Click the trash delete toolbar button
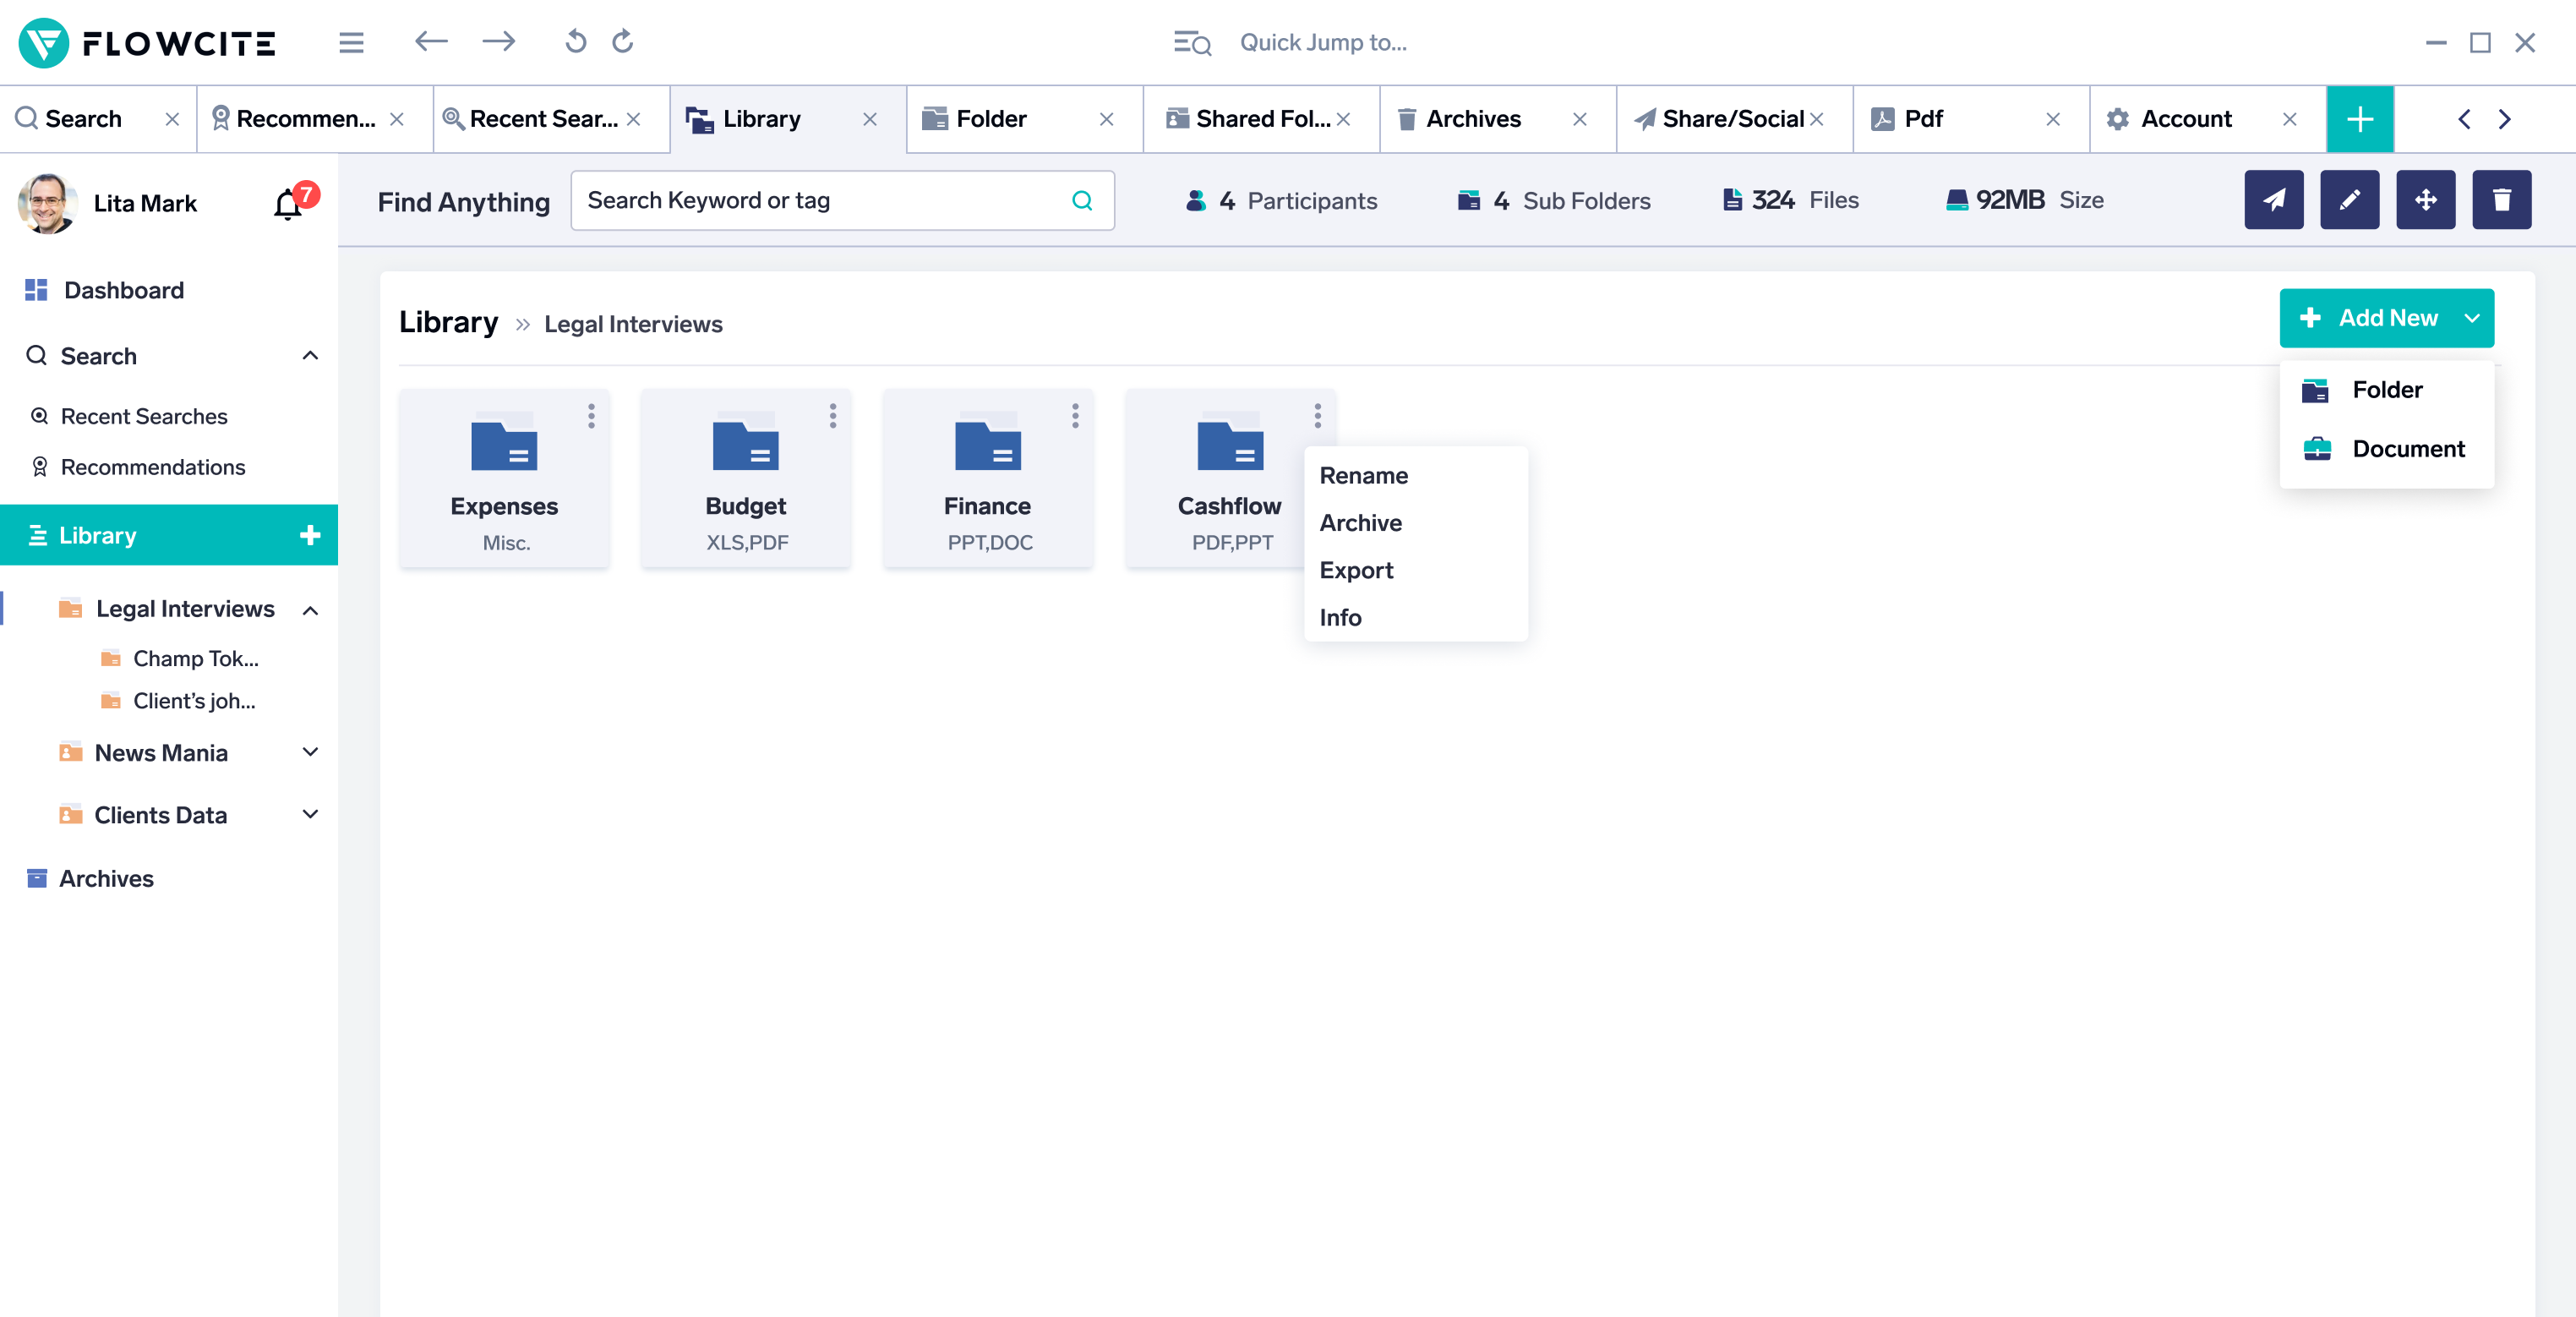Image resolution: width=2576 pixels, height=1317 pixels. pyautogui.click(x=2501, y=200)
